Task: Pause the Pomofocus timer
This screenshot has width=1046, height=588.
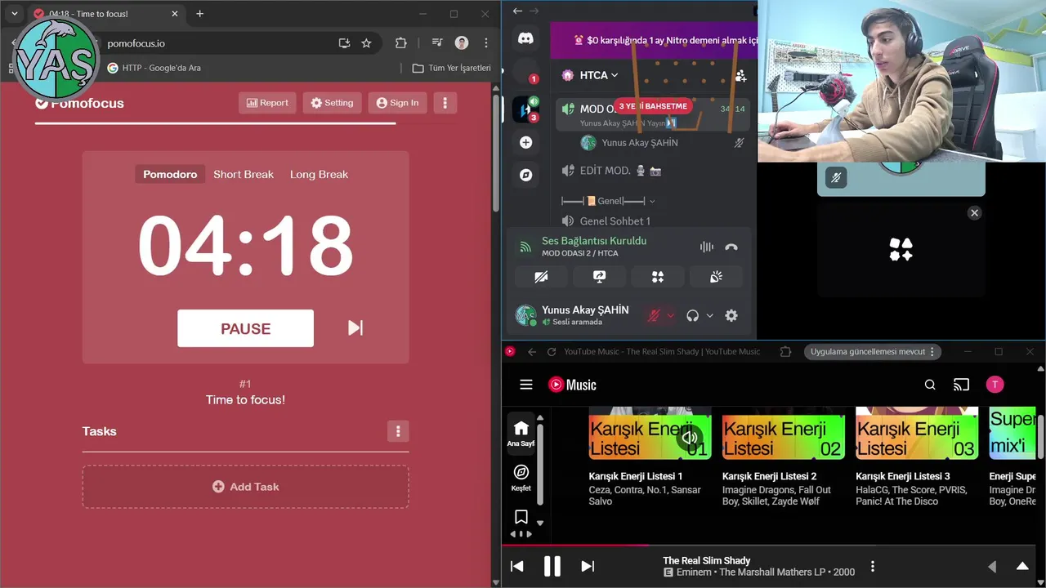Action: [245, 328]
